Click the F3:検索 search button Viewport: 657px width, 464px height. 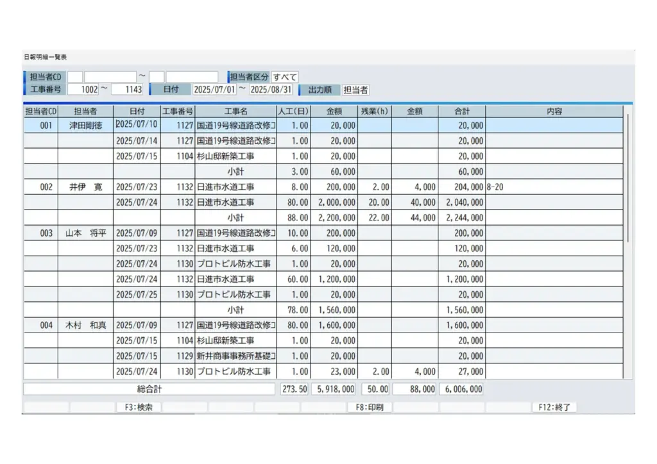coord(139,407)
